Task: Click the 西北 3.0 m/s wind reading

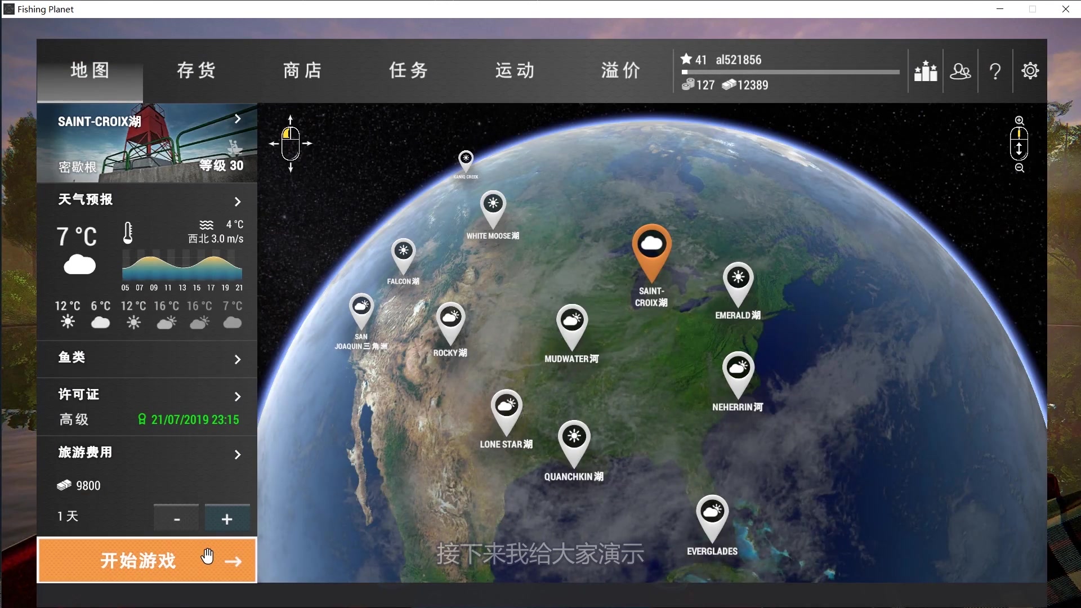Action: pos(216,239)
